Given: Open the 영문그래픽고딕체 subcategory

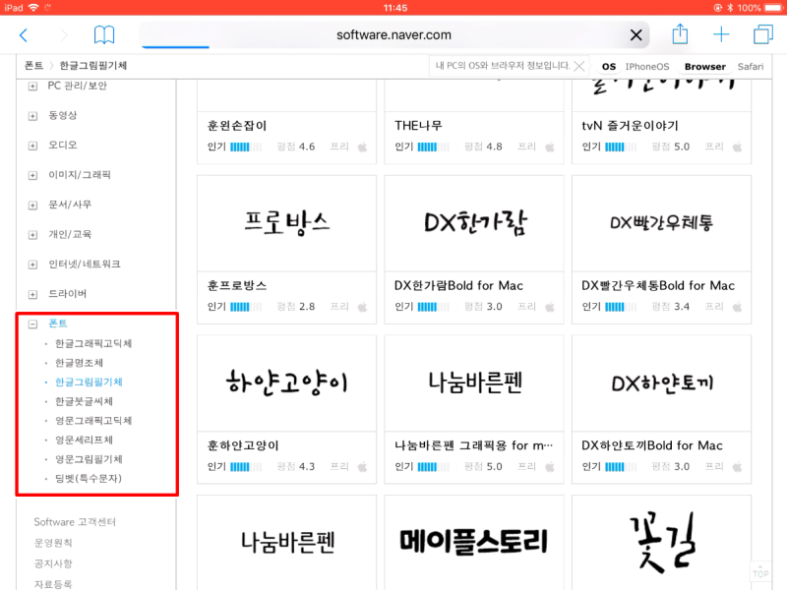Looking at the screenshot, I should coord(93,421).
